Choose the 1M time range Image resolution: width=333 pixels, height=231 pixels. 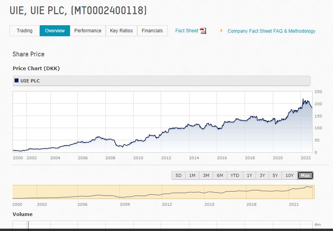pos(192,175)
